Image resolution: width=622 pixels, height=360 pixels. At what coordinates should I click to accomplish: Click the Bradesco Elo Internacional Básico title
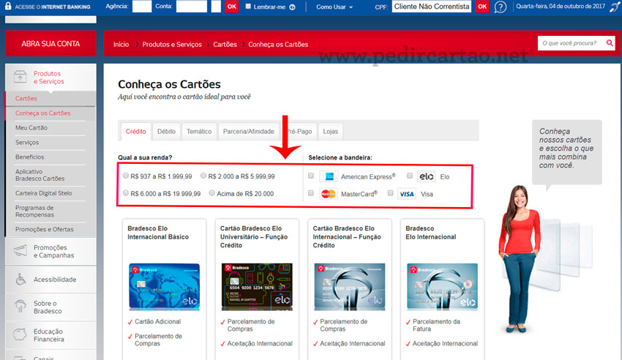tap(158, 233)
